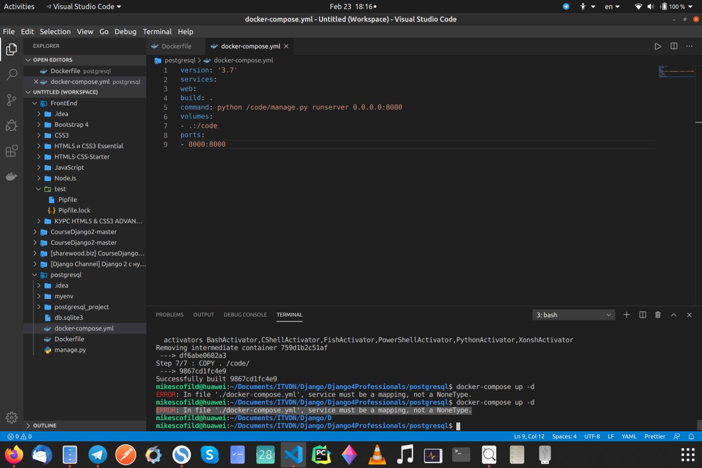This screenshot has height=468, width=702.
Task: Open the feedback icon in status bar
Action: tap(677, 436)
